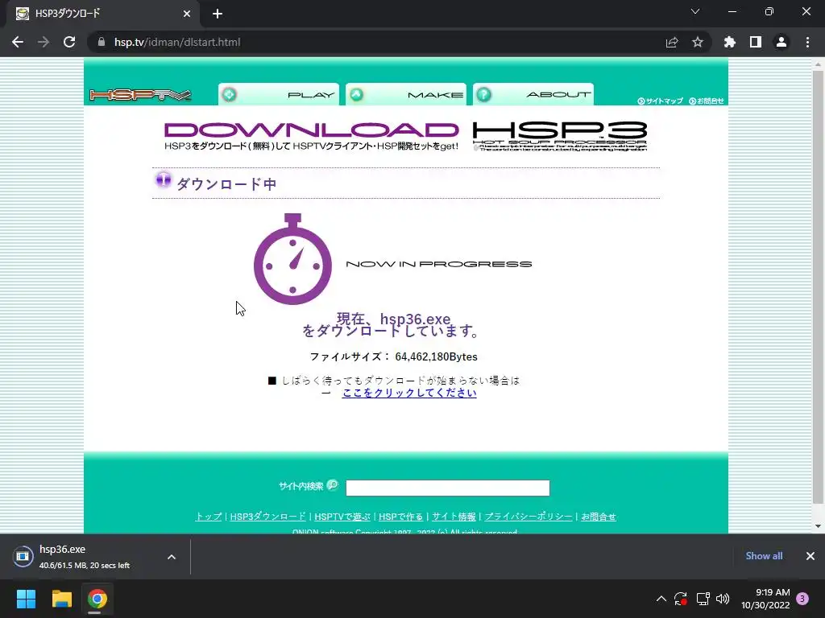Open the Chrome profile menu
Viewport: 825px width, 618px height.
(781, 42)
